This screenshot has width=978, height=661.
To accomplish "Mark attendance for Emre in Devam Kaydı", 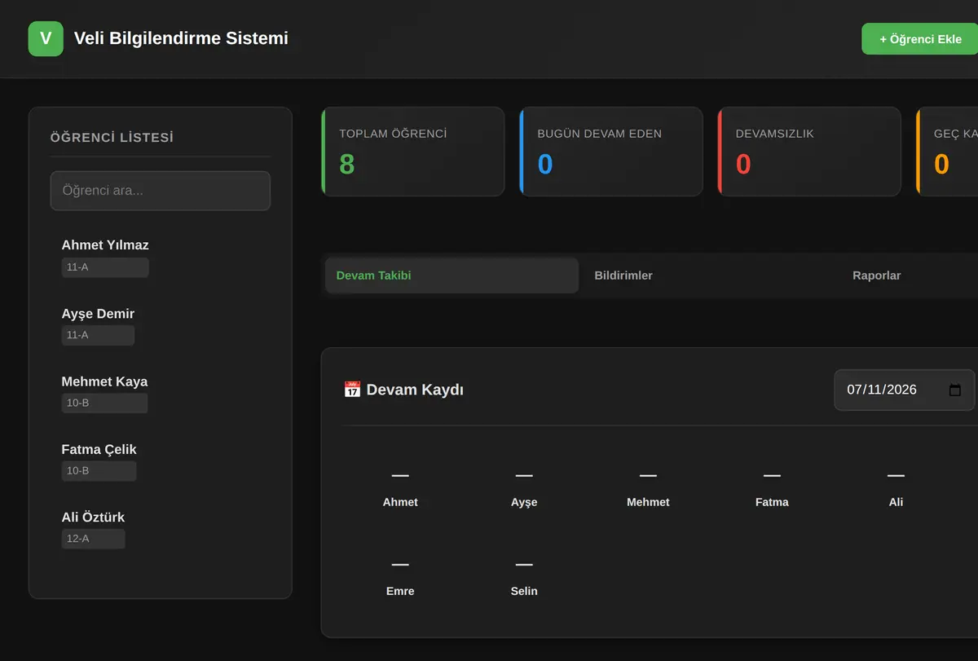I will coord(400,576).
